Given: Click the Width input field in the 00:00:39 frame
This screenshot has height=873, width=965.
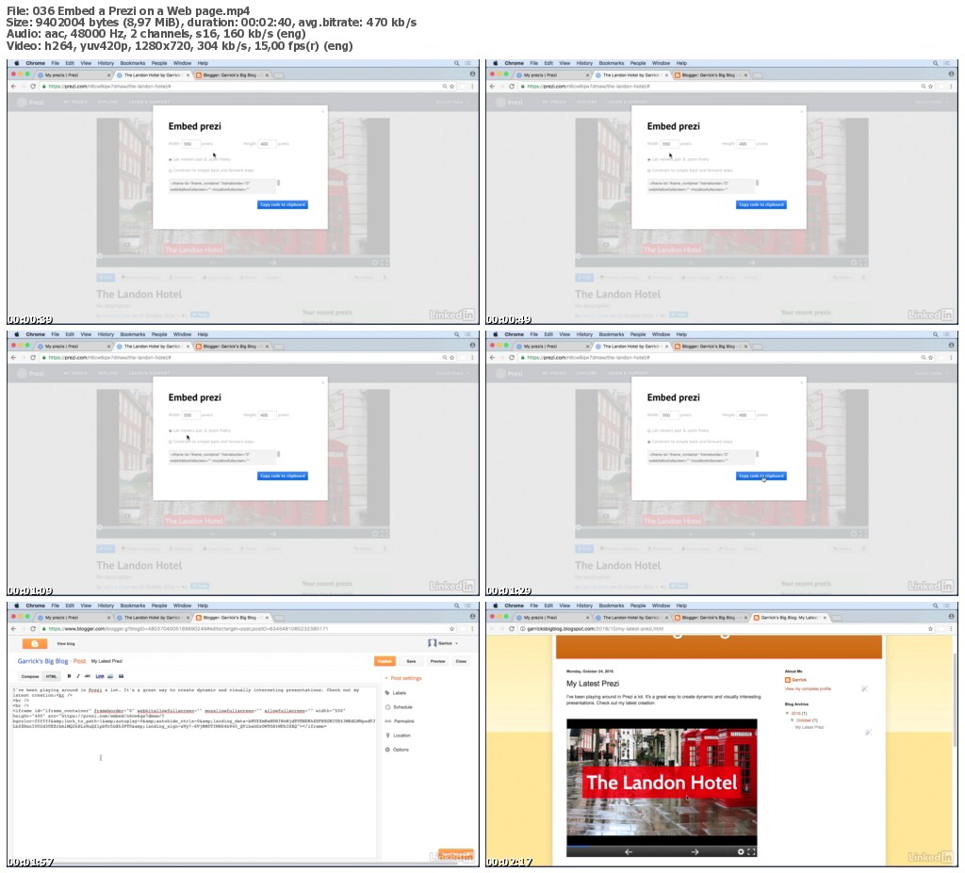Looking at the screenshot, I should click(190, 144).
